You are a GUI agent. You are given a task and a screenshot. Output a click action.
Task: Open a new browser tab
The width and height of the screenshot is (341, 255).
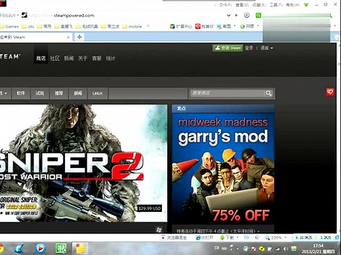tap(79, 37)
